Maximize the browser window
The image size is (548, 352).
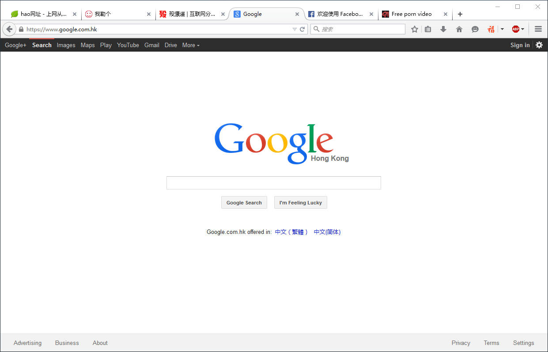pyautogui.click(x=518, y=7)
